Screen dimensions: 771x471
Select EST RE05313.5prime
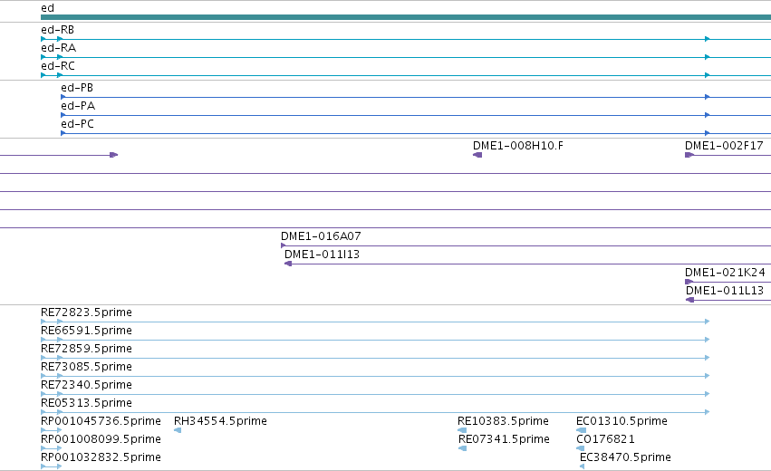click(87, 403)
